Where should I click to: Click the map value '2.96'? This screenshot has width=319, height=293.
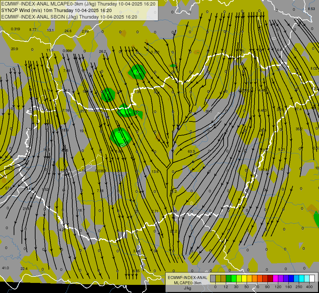click(x=85, y=31)
